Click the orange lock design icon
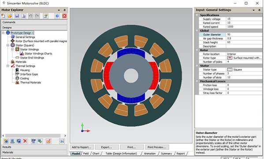Image resolution: width=264 pixels, height=159 pixels. 48,141
